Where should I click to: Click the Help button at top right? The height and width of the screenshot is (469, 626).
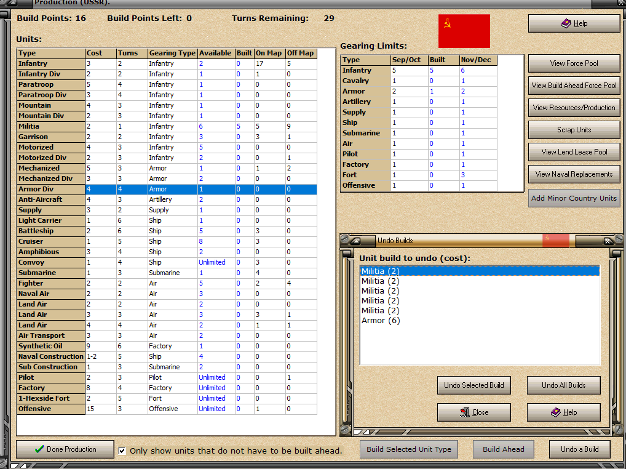(574, 23)
